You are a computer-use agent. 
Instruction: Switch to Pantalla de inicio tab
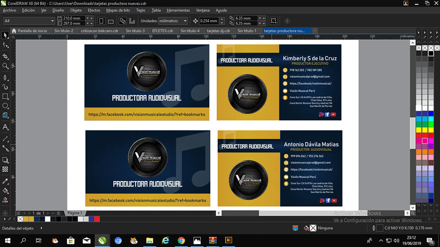click(29, 31)
